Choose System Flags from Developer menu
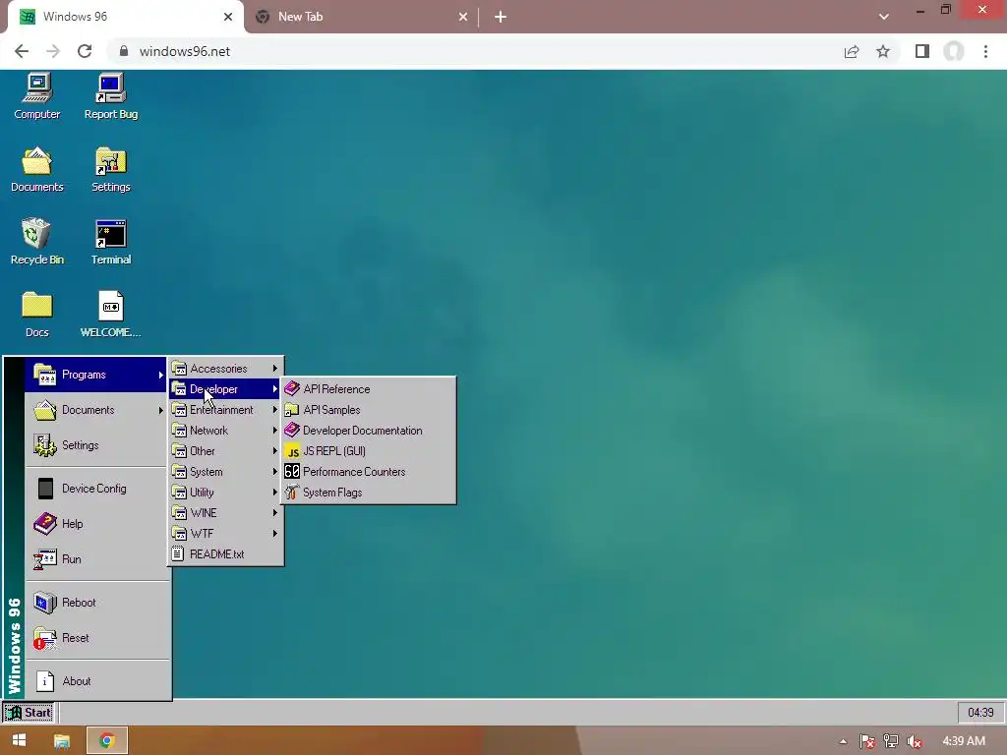The width and height of the screenshot is (1007, 755). coord(369,492)
